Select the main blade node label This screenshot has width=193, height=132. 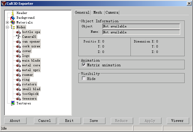pyautogui.click(x=31, y=61)
